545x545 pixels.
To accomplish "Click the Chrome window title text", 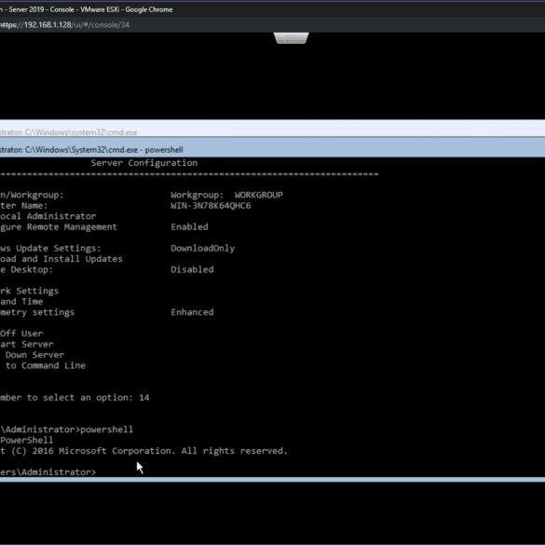I will [x=87, y=9].
